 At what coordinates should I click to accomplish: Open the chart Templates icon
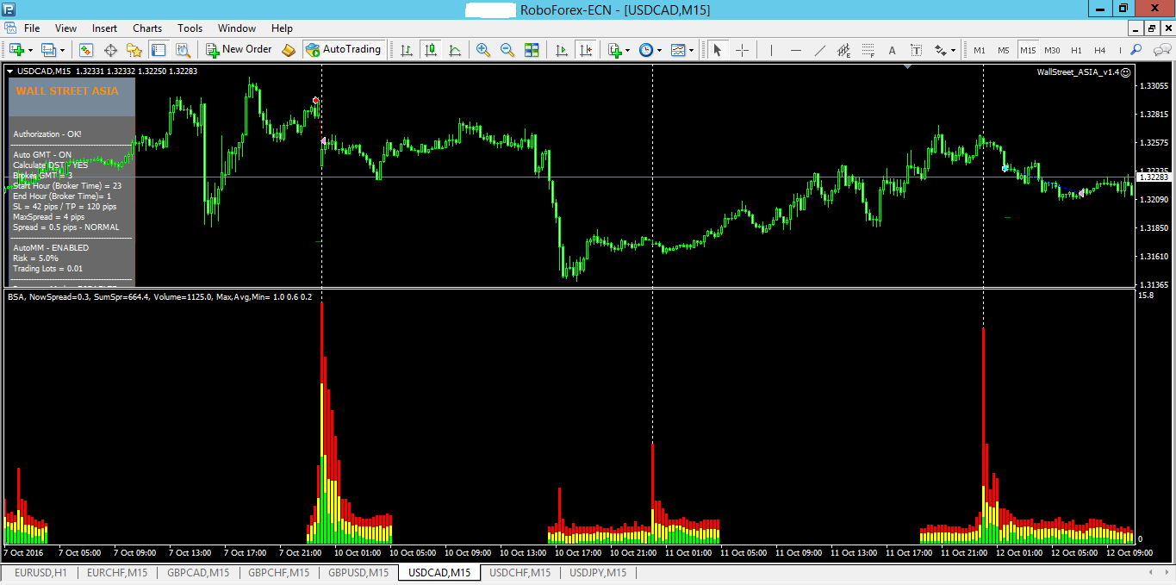pos(678,50)
